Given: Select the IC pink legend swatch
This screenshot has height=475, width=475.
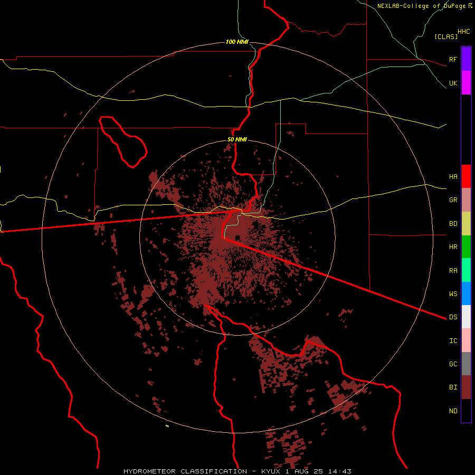Looking at the screenshot, I should click(466, 340).
